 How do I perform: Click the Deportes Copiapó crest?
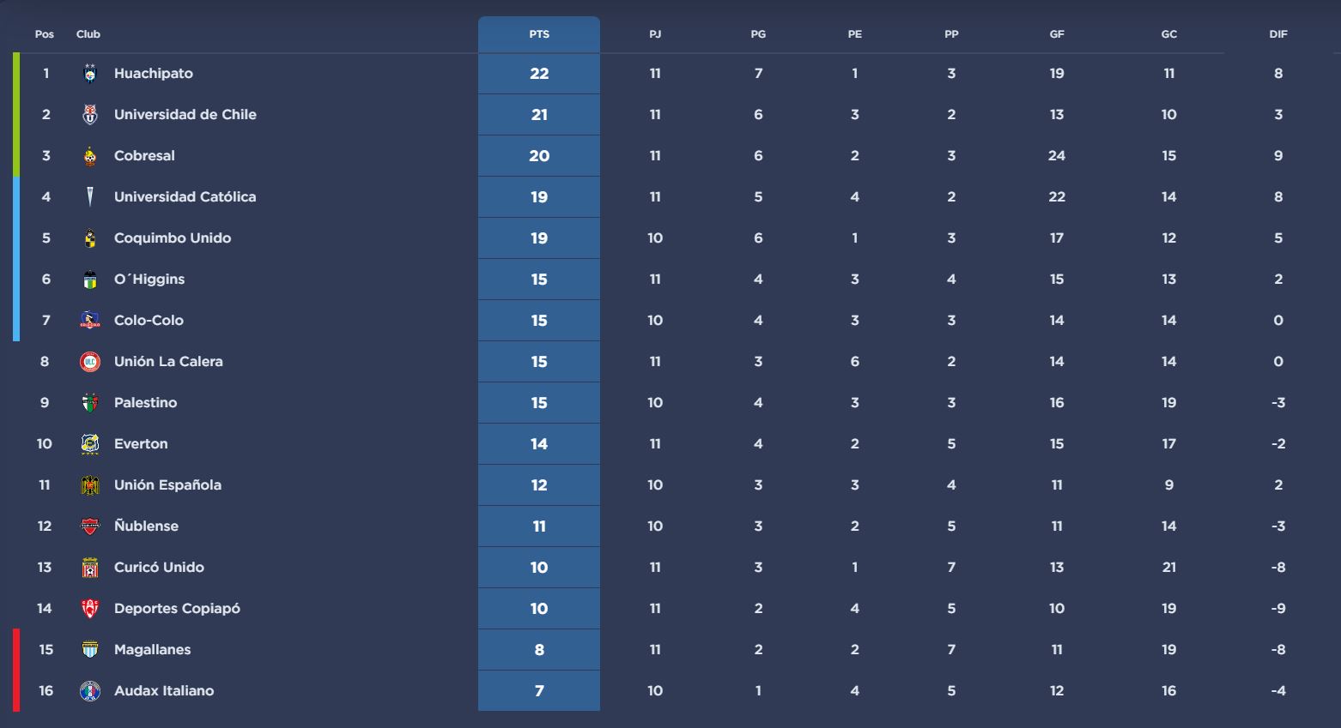[x=90, y=609]
